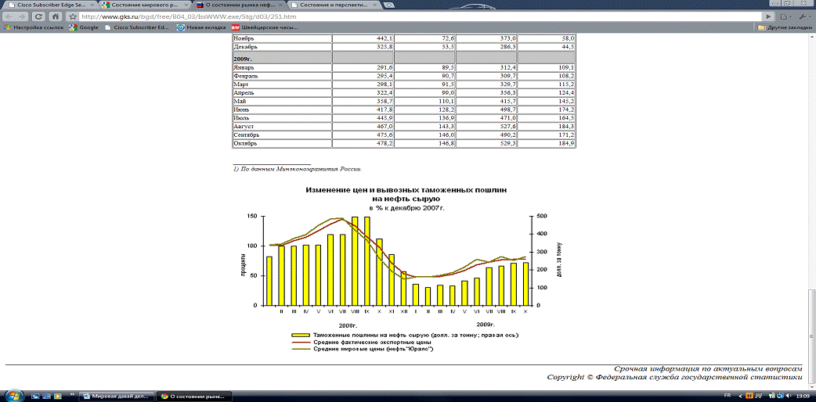Switch to the Cisco Subscriber Edge tab
This screenshot has width=816, height=402.
click(x=47, y=5)
